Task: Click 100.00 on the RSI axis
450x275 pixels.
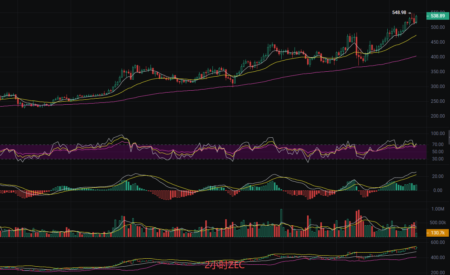Action: coord(438,134)
